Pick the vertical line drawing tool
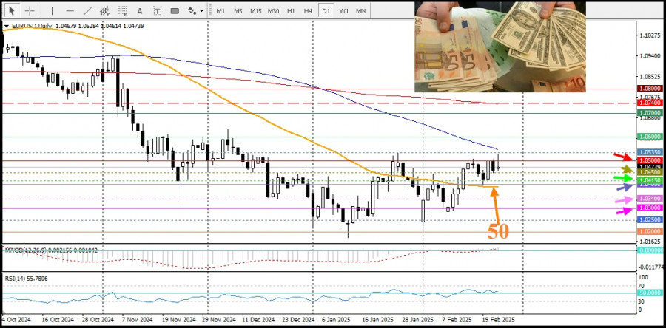 click(53, 11)
